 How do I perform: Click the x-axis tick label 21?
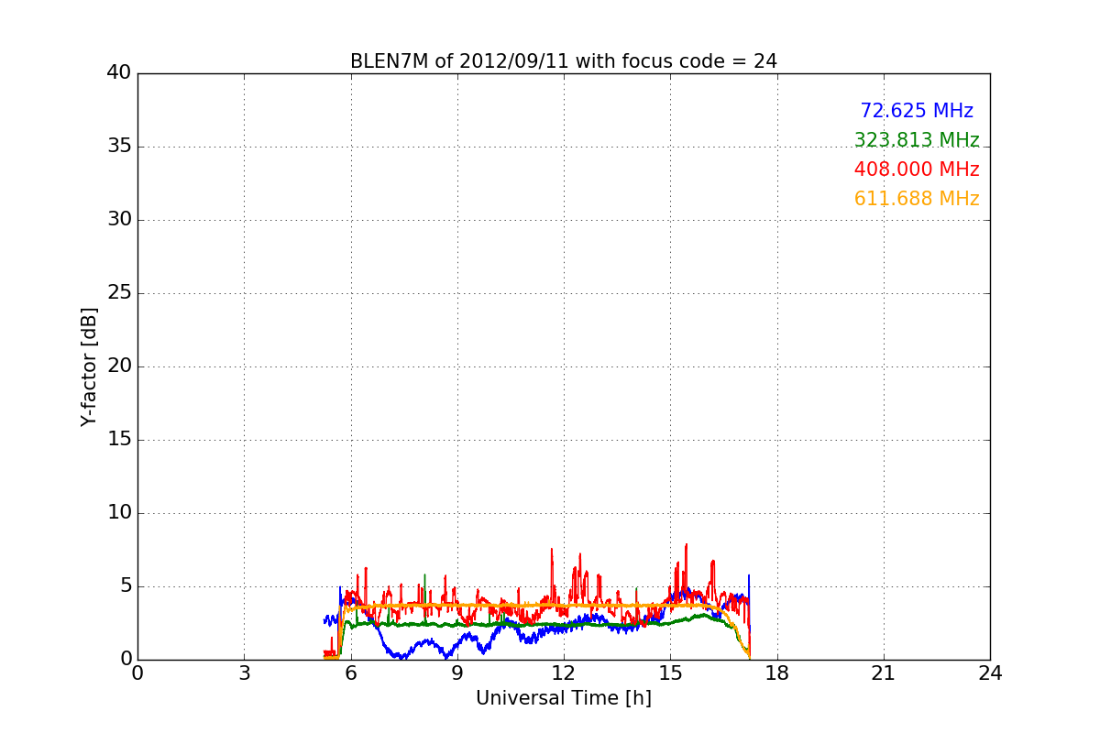[x=884, y=673]
